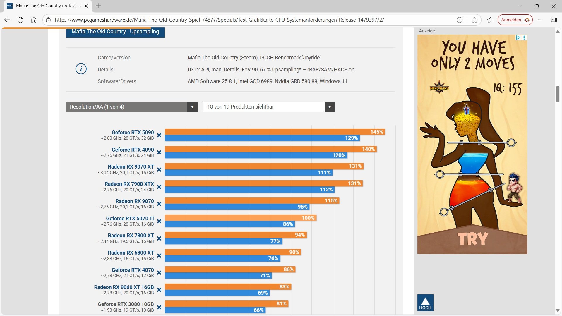Click the orange 145% RTX 5090 bar
Screen dimensions: 562x316
coord(275,132)
